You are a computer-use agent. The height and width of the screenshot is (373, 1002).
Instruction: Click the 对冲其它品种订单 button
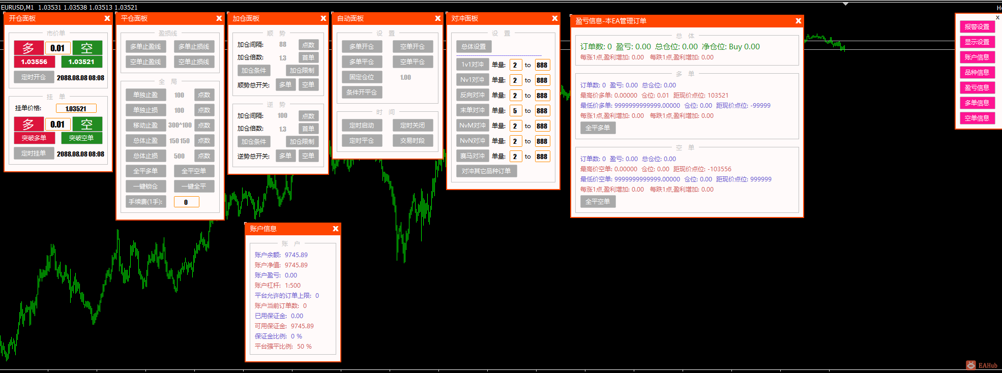[x=486, y=171]
